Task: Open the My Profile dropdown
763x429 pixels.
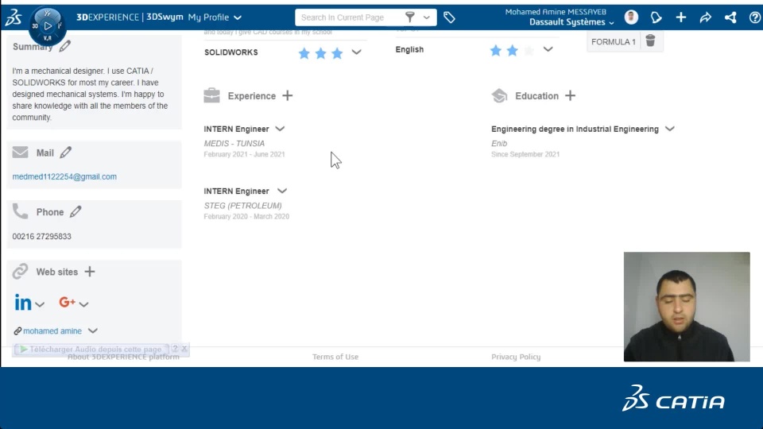Action: (215, 17)
